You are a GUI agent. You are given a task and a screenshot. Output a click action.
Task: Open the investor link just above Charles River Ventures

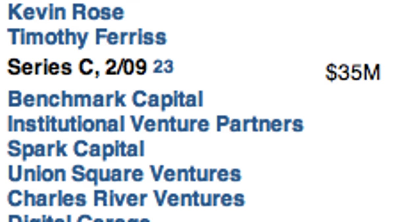click(x=124, y=174)
